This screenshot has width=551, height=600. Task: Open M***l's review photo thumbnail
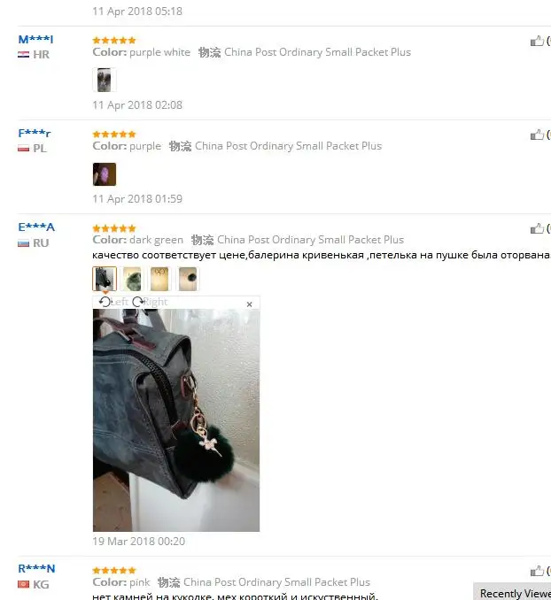[105, 80]
